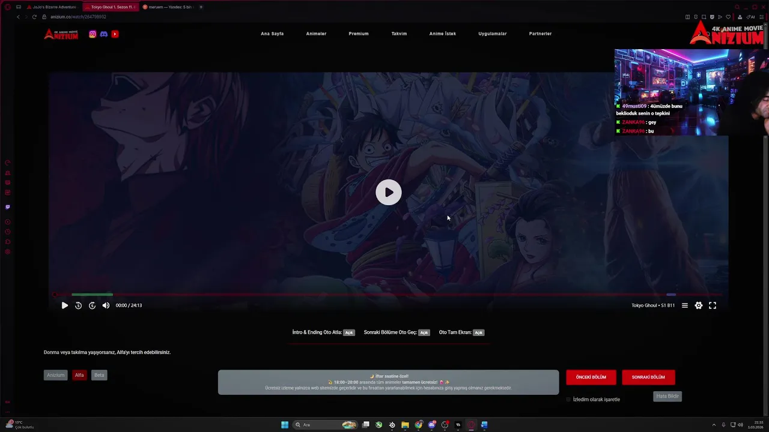Click the Tokyo Ghoul S1 B11 episode label
The width and height of the screenshot is (769, 432).
pyautogui.click(x=653, y=305)
